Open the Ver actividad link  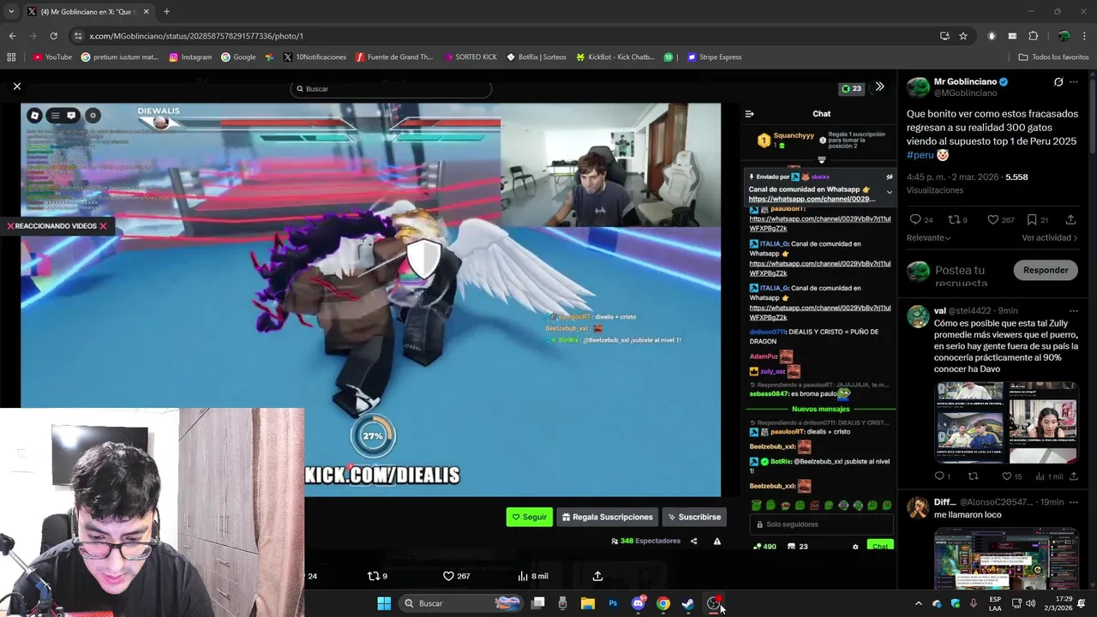coord(1050,237)
